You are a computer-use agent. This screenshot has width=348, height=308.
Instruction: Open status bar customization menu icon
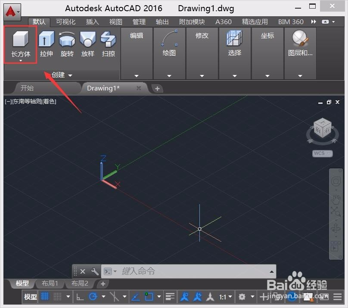click(338, 297)
